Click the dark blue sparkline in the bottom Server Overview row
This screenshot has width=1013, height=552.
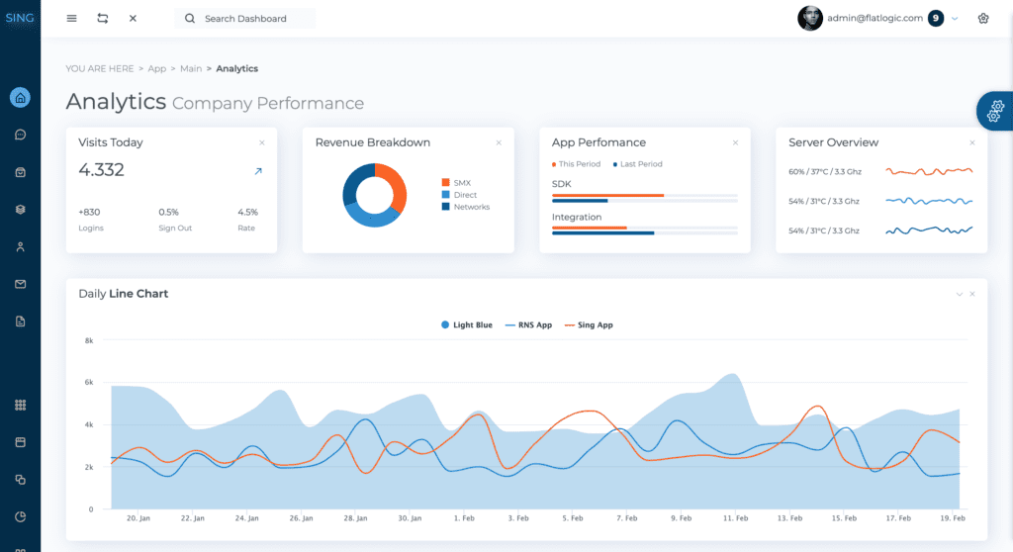[929, 230]
